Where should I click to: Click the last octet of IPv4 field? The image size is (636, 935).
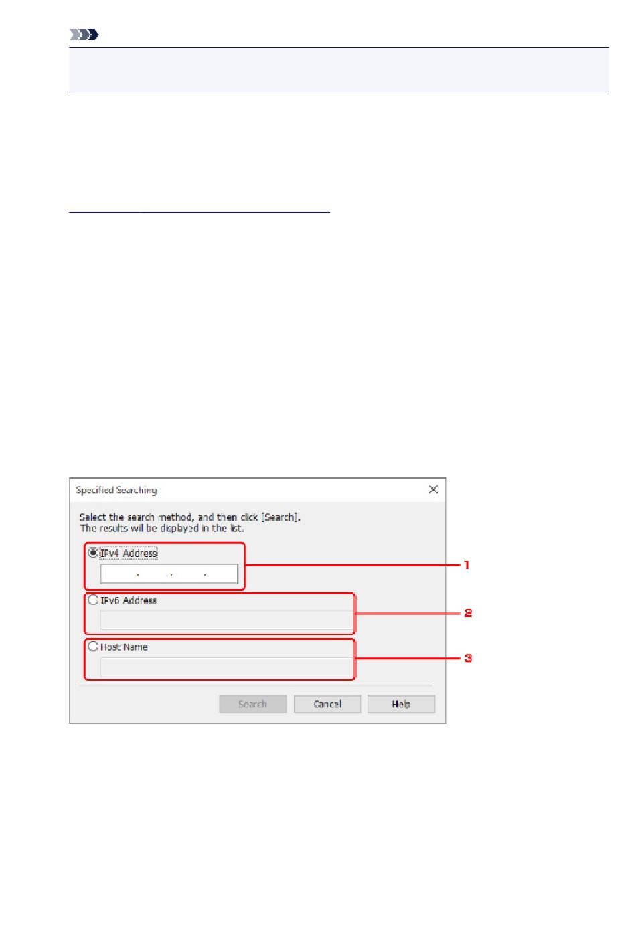(x=222, y=574)
